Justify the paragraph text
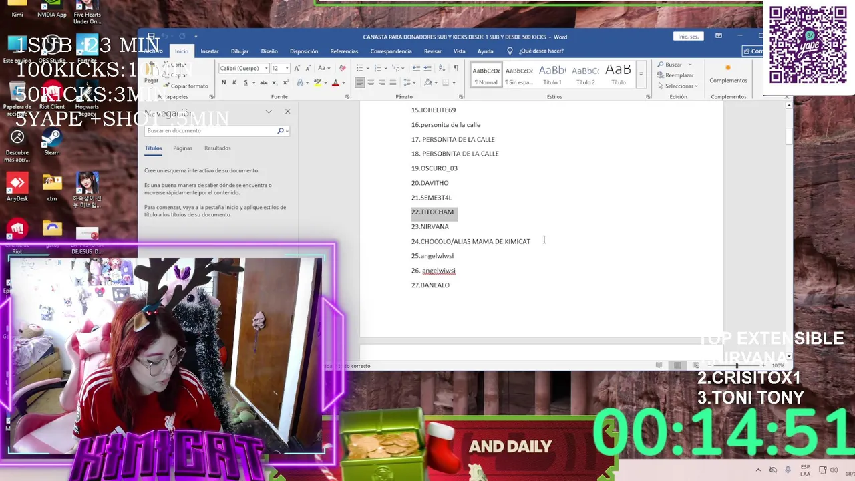Viewport: 855px width, 481px height. [392, 82]
